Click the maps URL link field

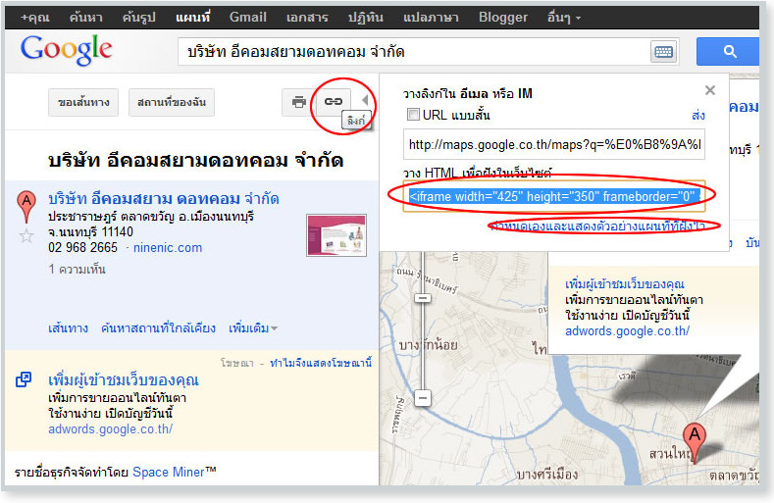point(554,145)
